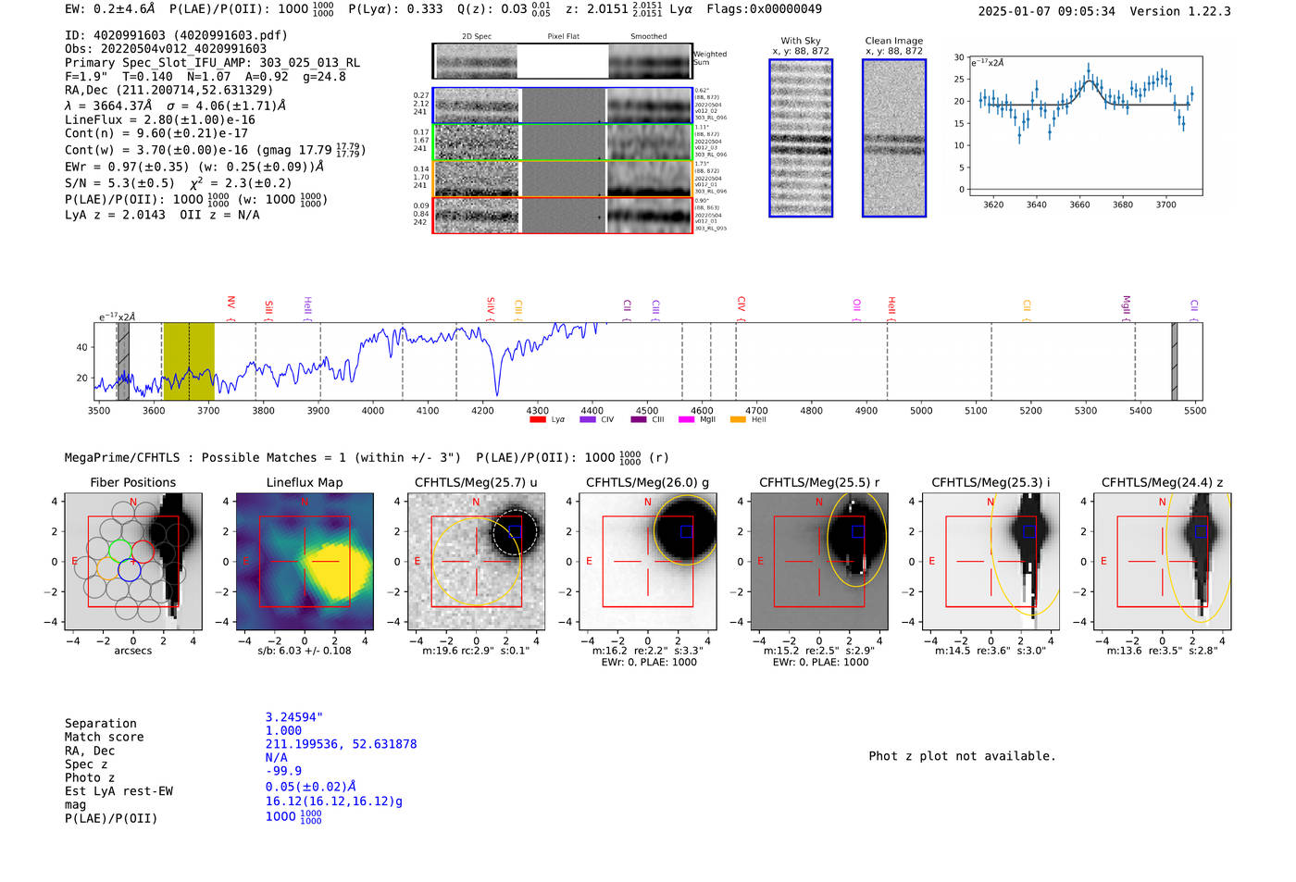
Task: Open the CFHTLS/Meg(25.7) u image
Action: (x=476, y=561)
